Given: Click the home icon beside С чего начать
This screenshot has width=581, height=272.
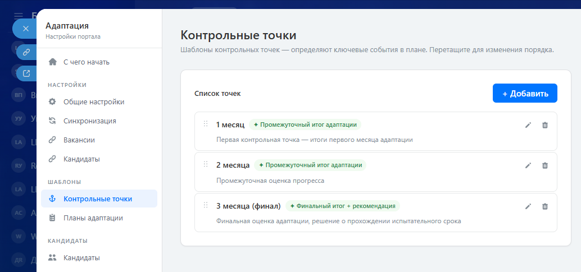Looking at the screenshot, I should click(x=53, y=62).
